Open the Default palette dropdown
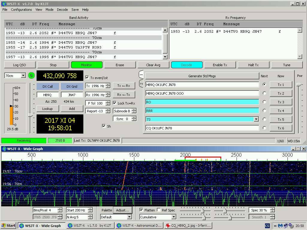Viewport: 307px width, 230px height. click(129, 217)
